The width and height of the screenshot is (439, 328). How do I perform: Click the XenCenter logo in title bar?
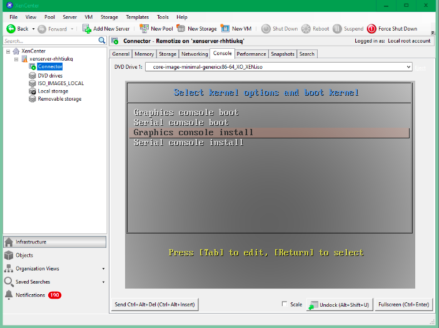tap(9, 5)
